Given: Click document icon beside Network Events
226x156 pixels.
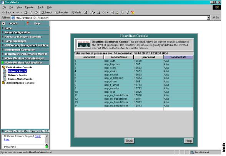Looking at the screenshot, I should click(5, 75).
